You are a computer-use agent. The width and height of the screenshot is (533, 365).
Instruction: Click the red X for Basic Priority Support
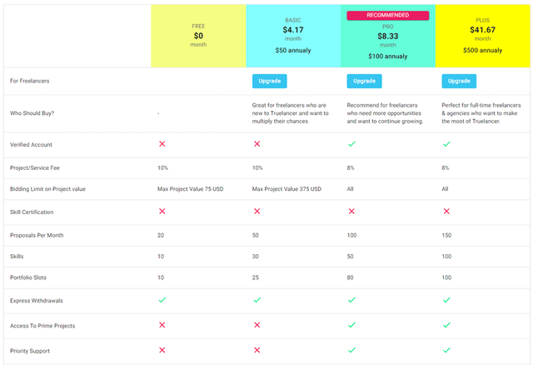257,351
